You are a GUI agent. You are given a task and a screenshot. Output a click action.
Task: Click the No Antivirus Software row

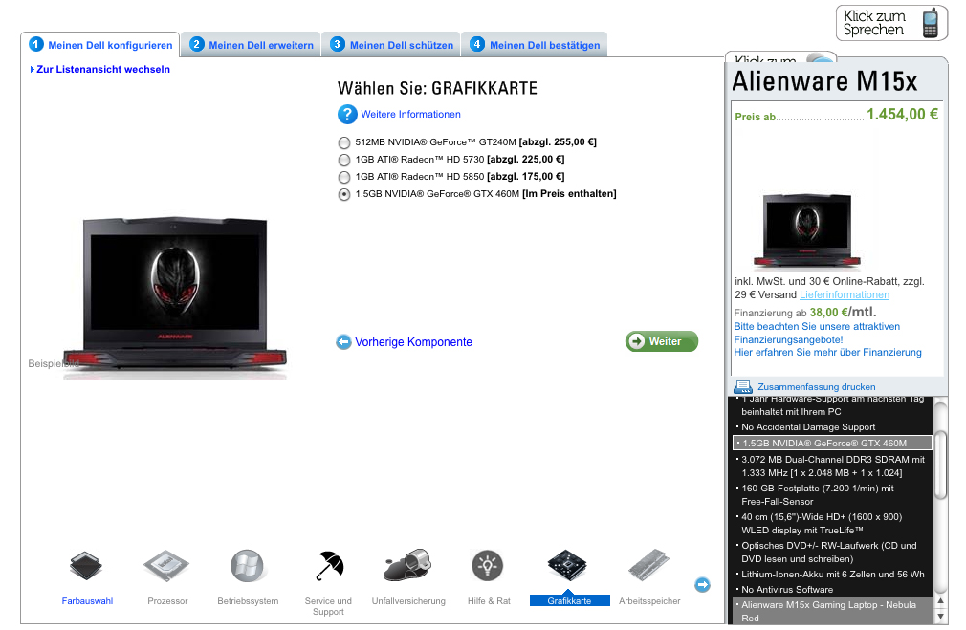pyautogui.click(x=787, y=589)
